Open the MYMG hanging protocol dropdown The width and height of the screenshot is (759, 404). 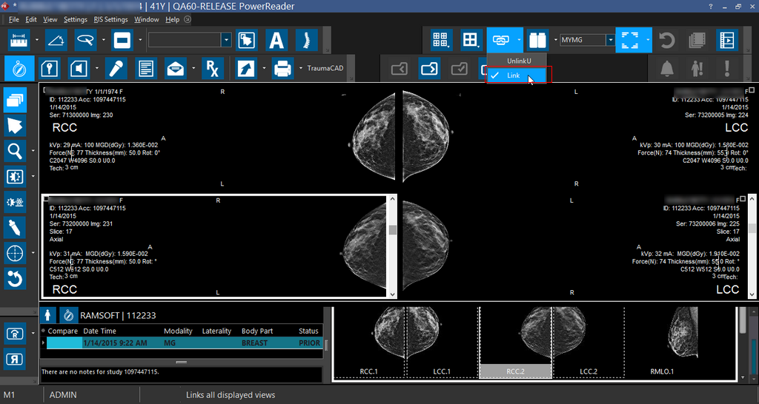tap(610, 40)
